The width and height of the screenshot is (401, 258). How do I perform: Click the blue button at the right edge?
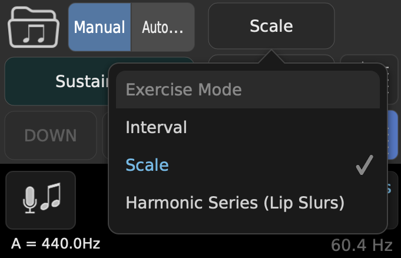pos(393,135)
